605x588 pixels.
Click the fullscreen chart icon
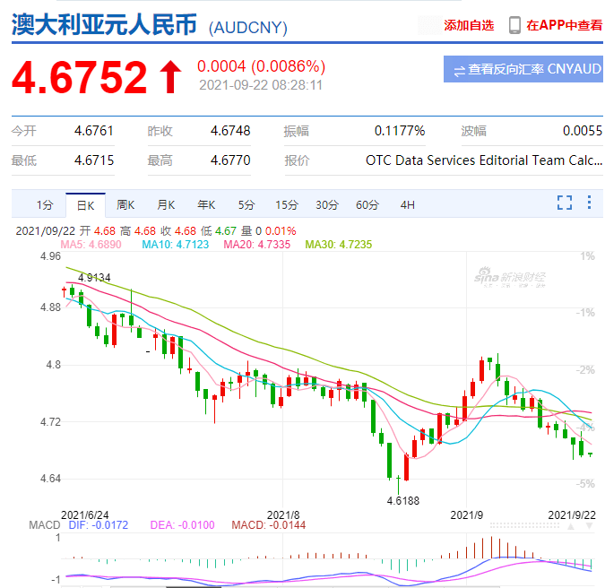[565, 203]
